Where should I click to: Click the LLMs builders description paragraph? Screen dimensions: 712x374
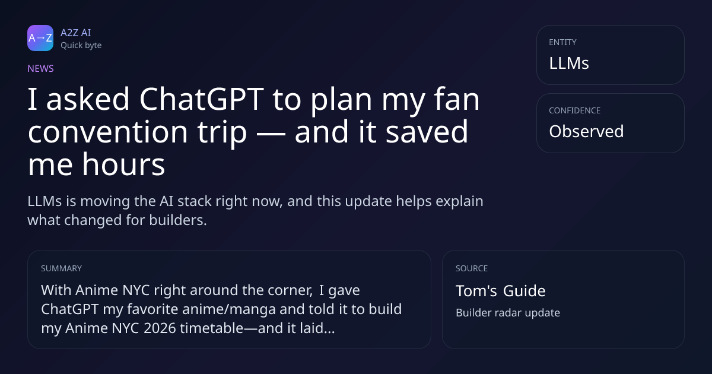pyautogui.click(x=255, y=210)
